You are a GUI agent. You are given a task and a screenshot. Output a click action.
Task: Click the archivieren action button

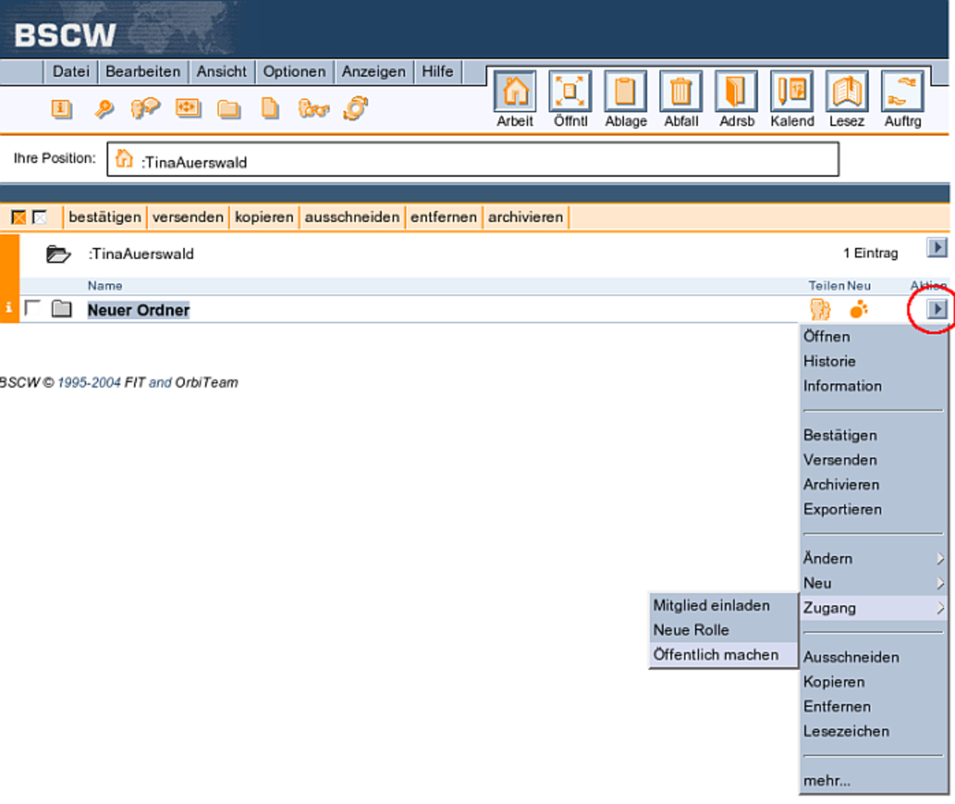click(525, 217)
